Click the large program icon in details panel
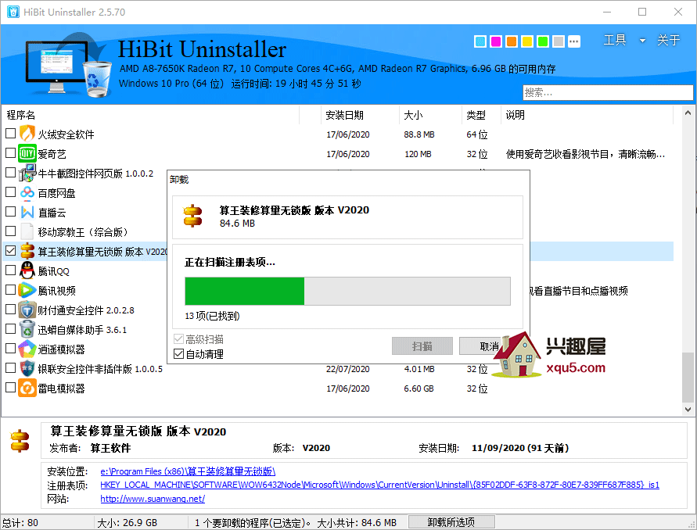The width and height of the screenshot is (697, 530). tap(20, 441)
